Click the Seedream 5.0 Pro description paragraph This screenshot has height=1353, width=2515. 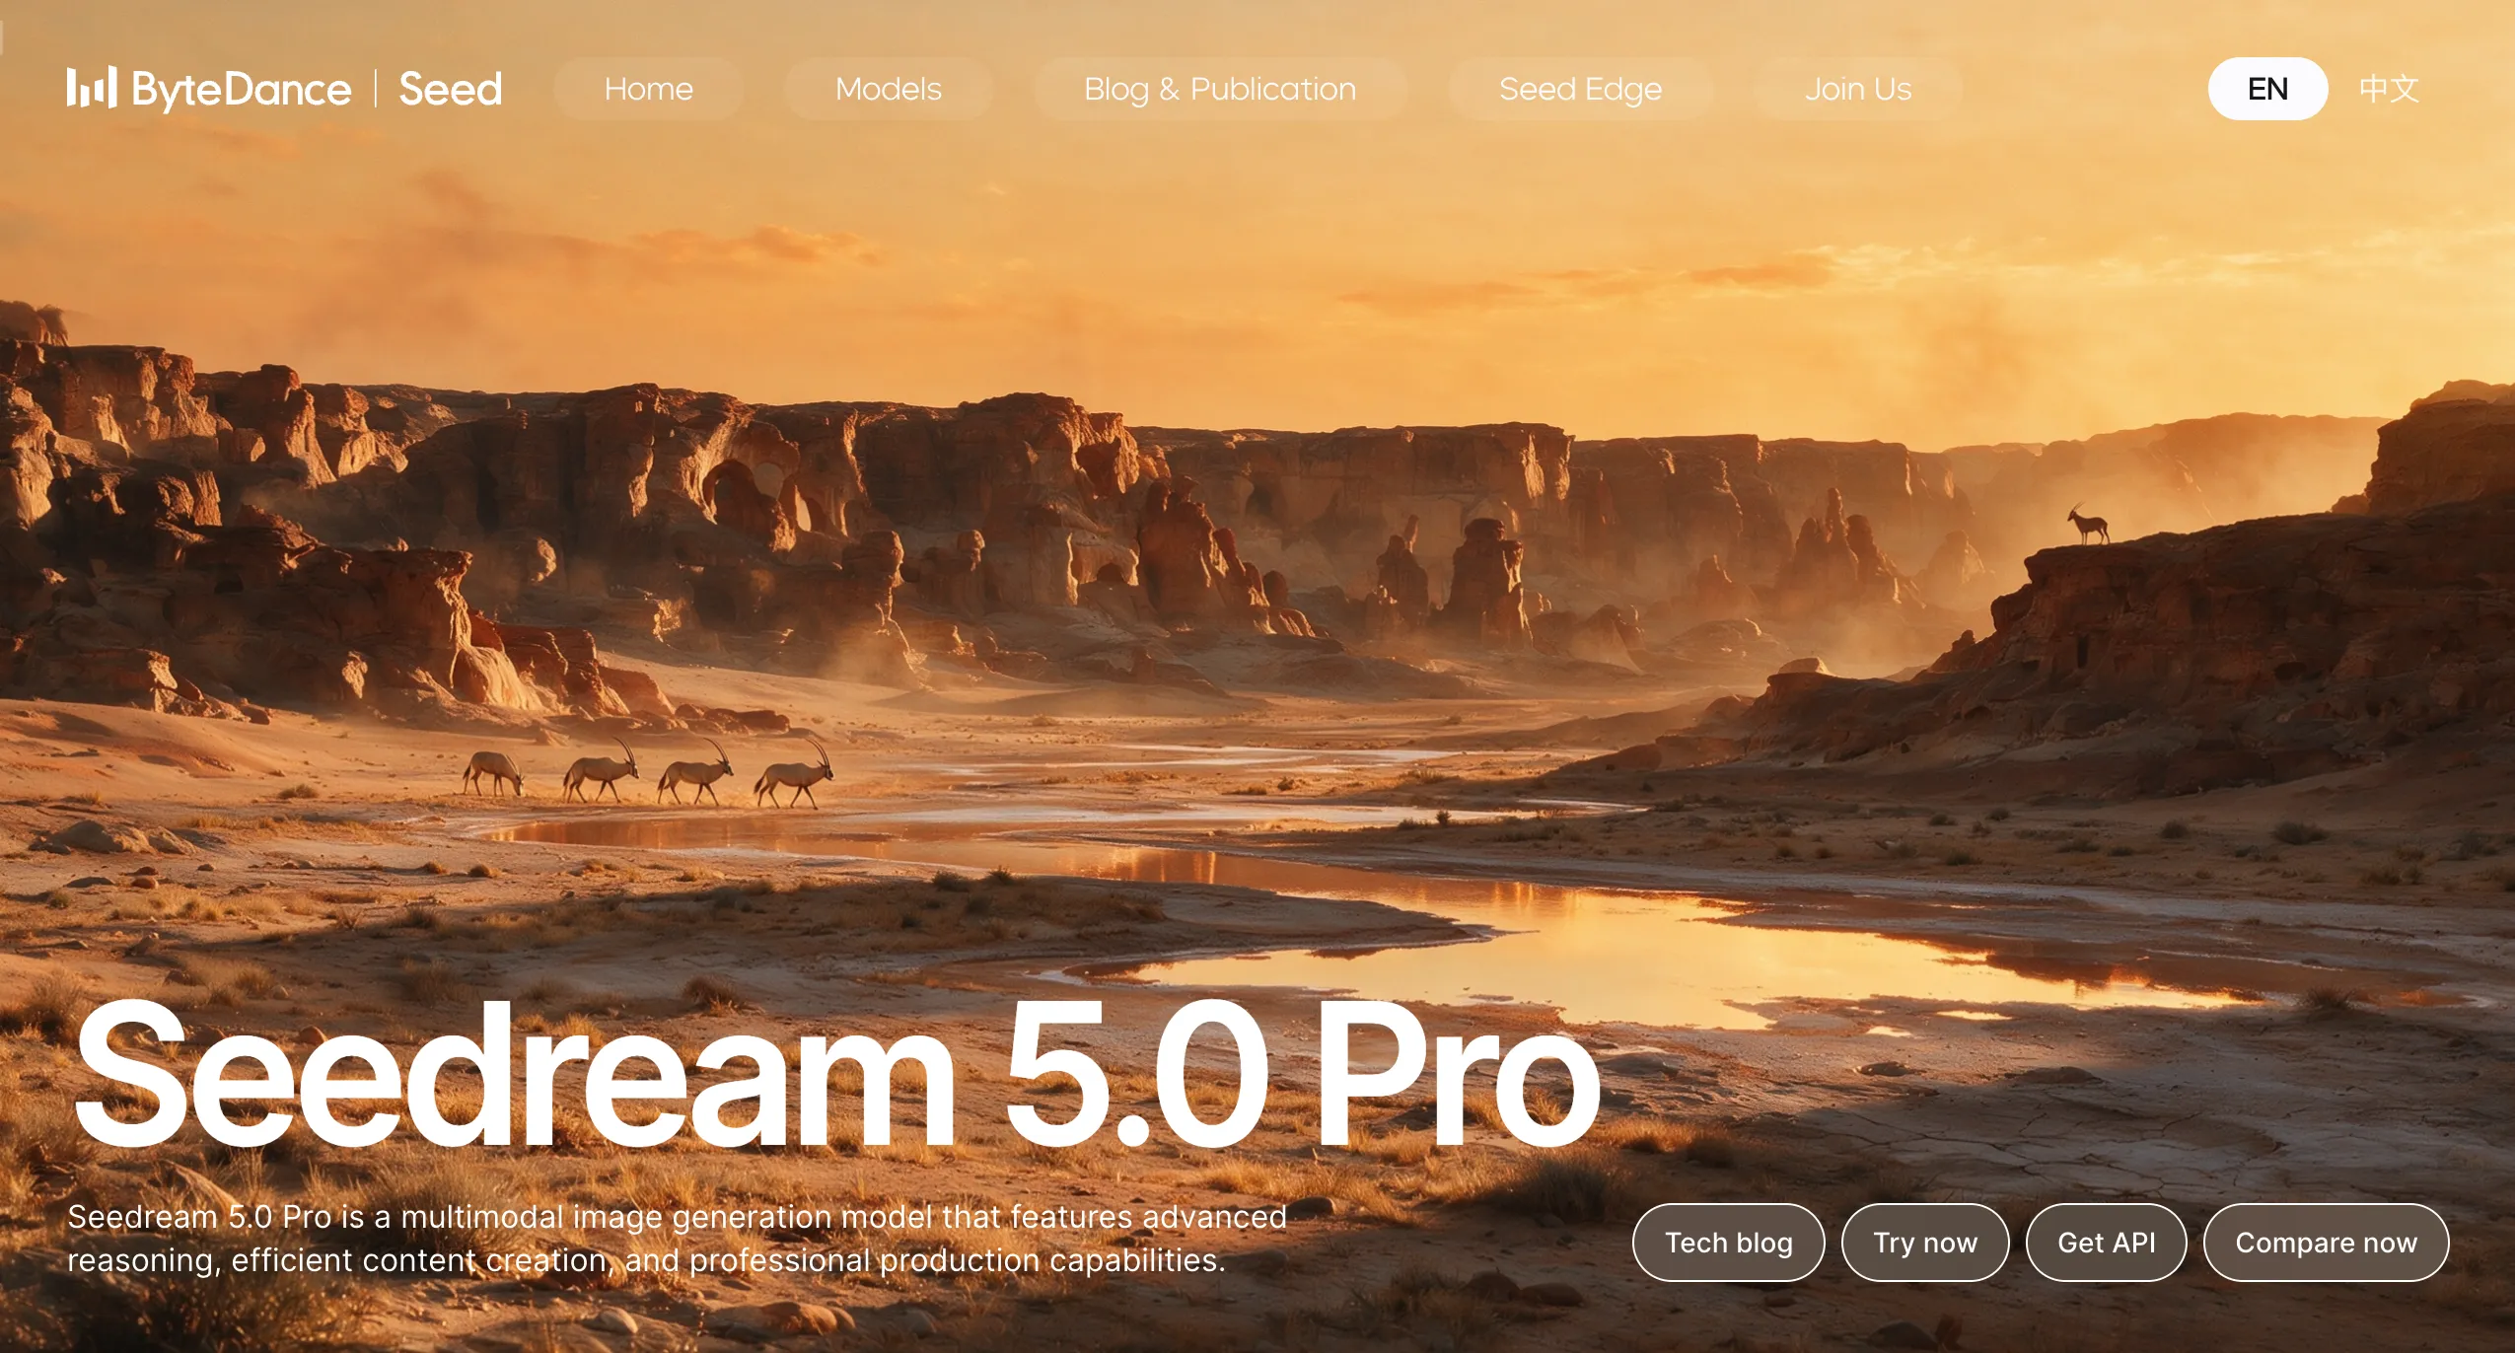(x=677, y=1239)
